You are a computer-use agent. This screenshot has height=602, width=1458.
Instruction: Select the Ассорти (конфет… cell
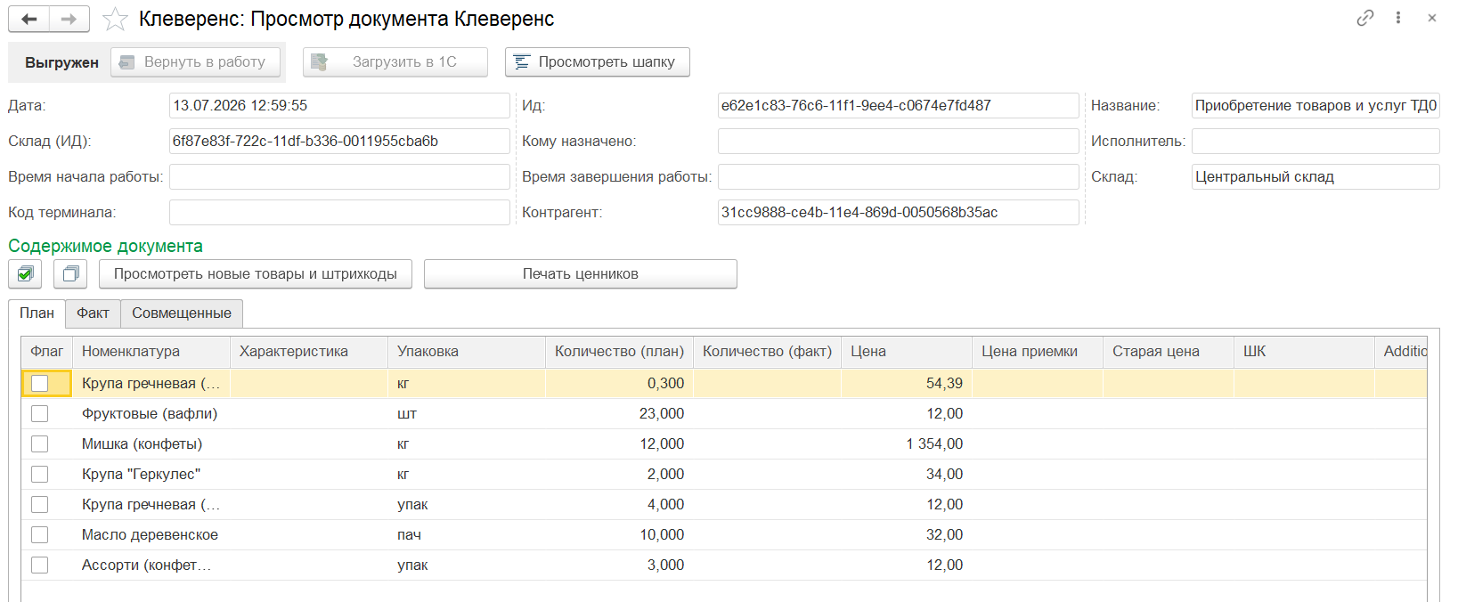click(x=151, y=565)
